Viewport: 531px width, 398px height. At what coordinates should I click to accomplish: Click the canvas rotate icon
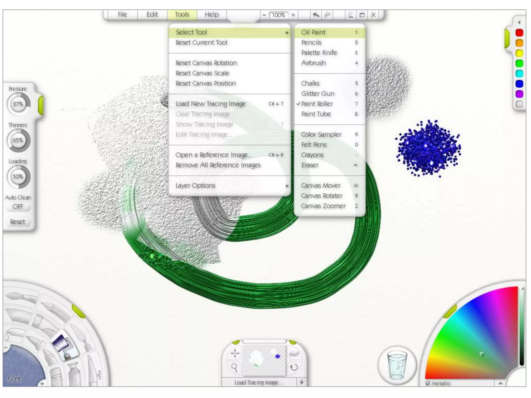(294, 367)
